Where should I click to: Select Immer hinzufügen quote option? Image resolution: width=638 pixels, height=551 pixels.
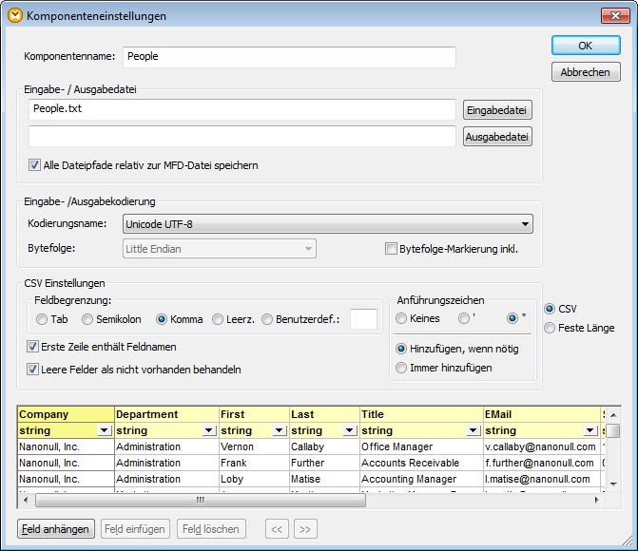(401, 367)
